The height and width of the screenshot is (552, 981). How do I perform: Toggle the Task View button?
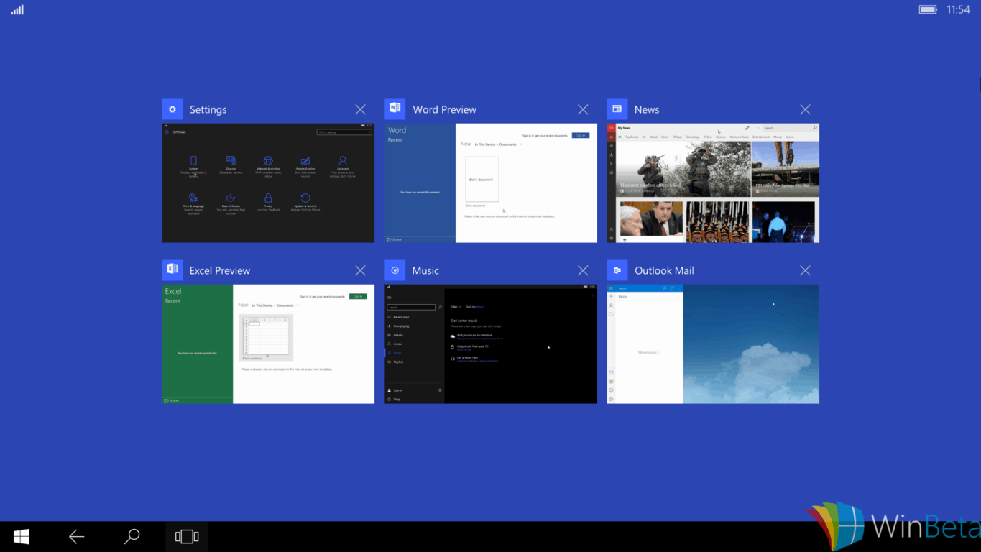coord(187,536)
